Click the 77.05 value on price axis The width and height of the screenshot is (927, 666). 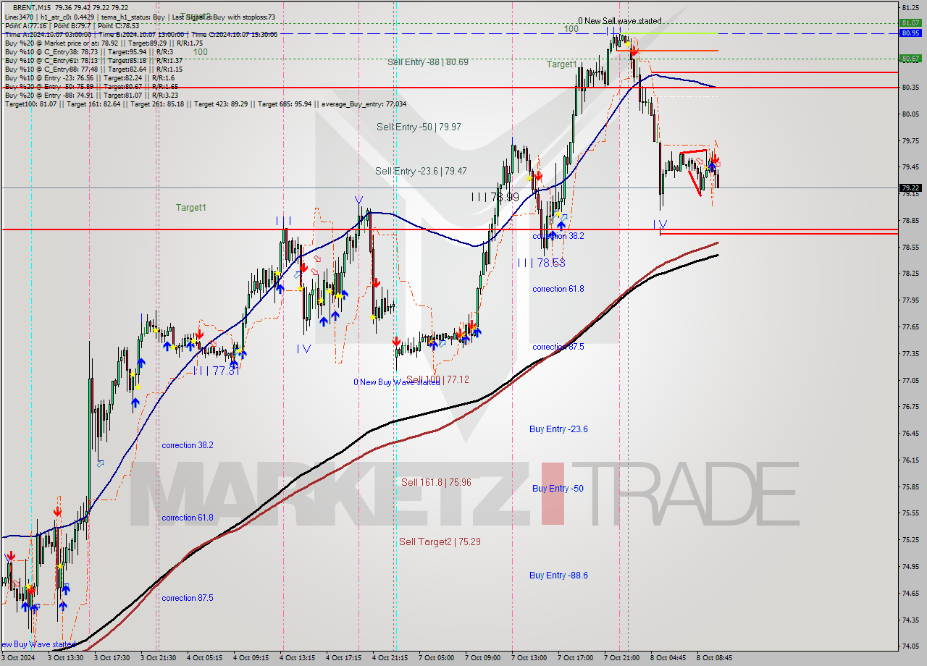pos(910,380)
